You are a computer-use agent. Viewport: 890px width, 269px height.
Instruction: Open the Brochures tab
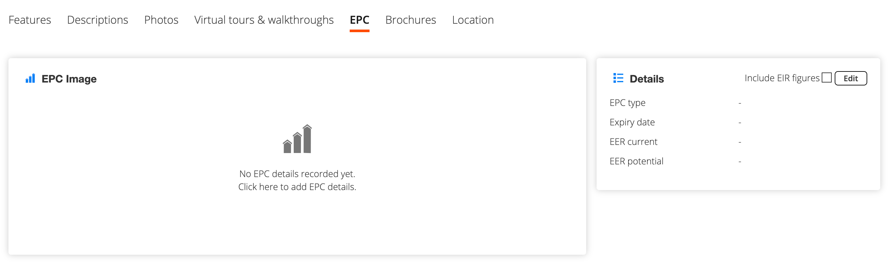click(411, 20)
